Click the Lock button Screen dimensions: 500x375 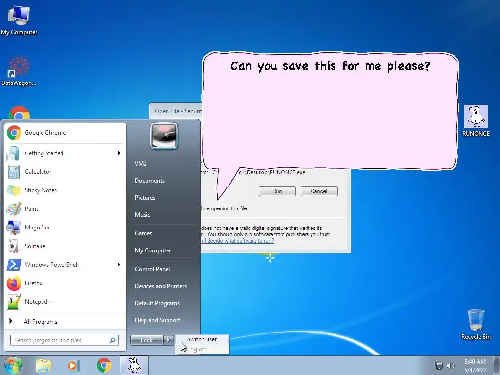tap(146, 340)
